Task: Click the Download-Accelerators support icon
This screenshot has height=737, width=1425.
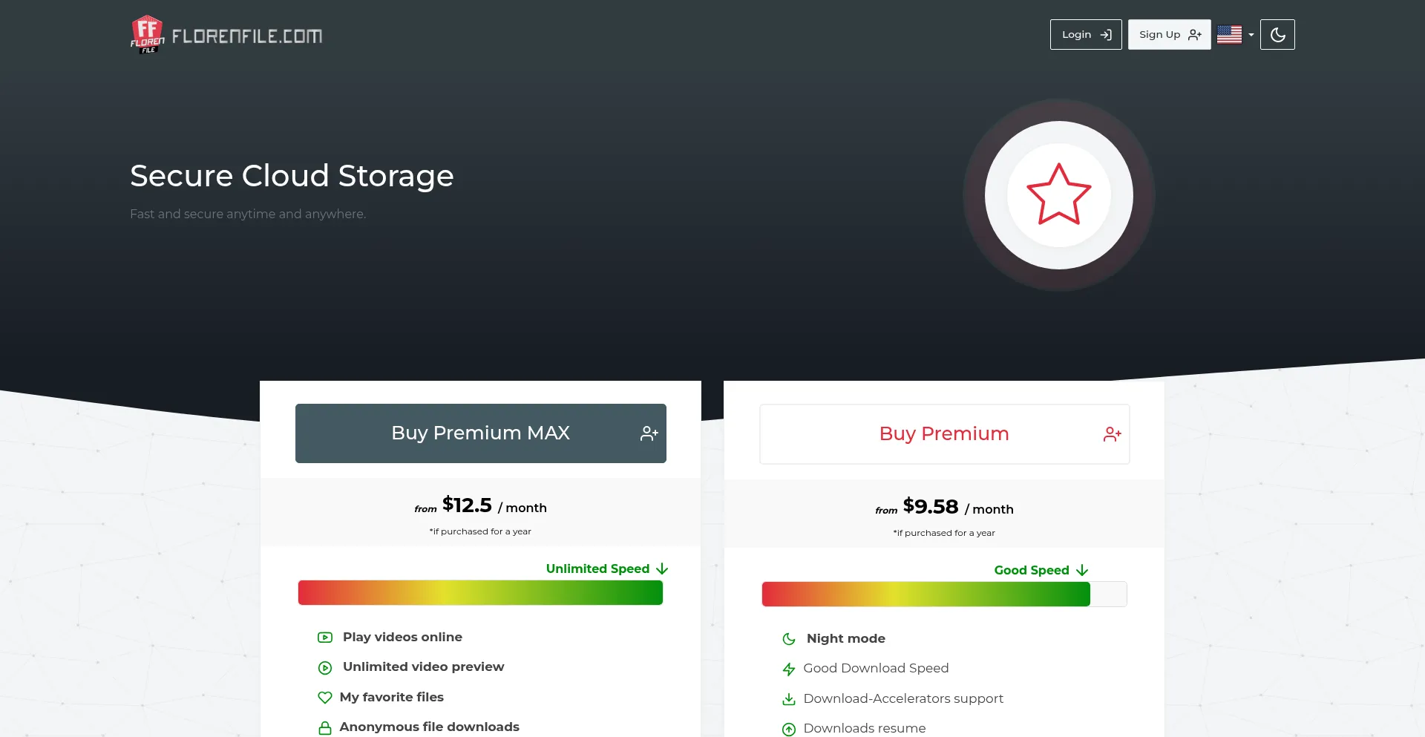Action: (789, 699)
